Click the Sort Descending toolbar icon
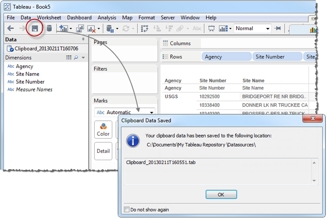The image size is (330, 220). (x=169, y=28)
